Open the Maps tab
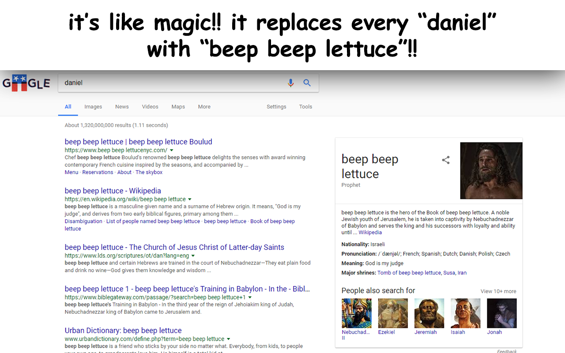This screenshot has height=353, width=565. [178, 107]
